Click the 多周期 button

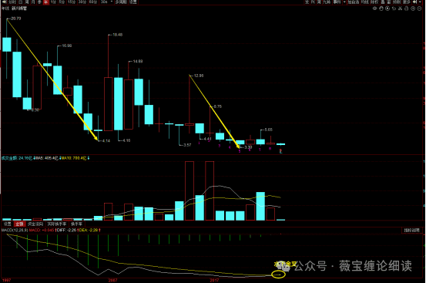click(x=121, y=2)
